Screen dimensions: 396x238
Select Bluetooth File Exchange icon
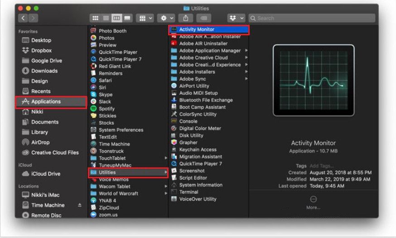coord(174,100)
